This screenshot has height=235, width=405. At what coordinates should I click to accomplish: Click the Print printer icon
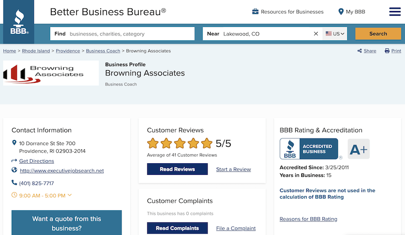(x=387, y=51)
